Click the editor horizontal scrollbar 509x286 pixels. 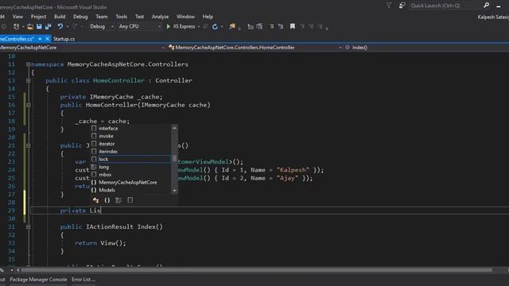[x=256, y=270]
